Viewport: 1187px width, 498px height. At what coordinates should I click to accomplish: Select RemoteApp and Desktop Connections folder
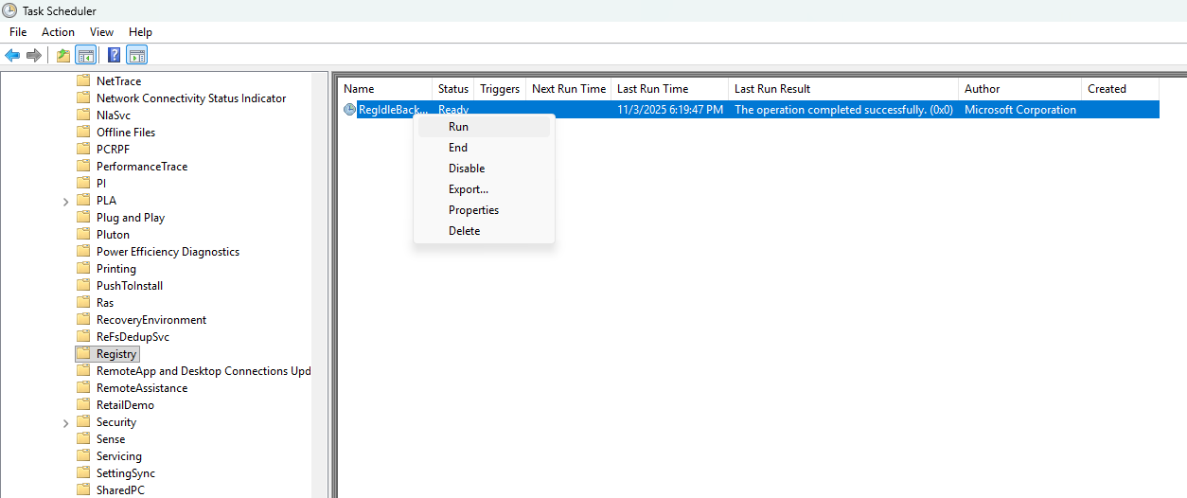204,371
